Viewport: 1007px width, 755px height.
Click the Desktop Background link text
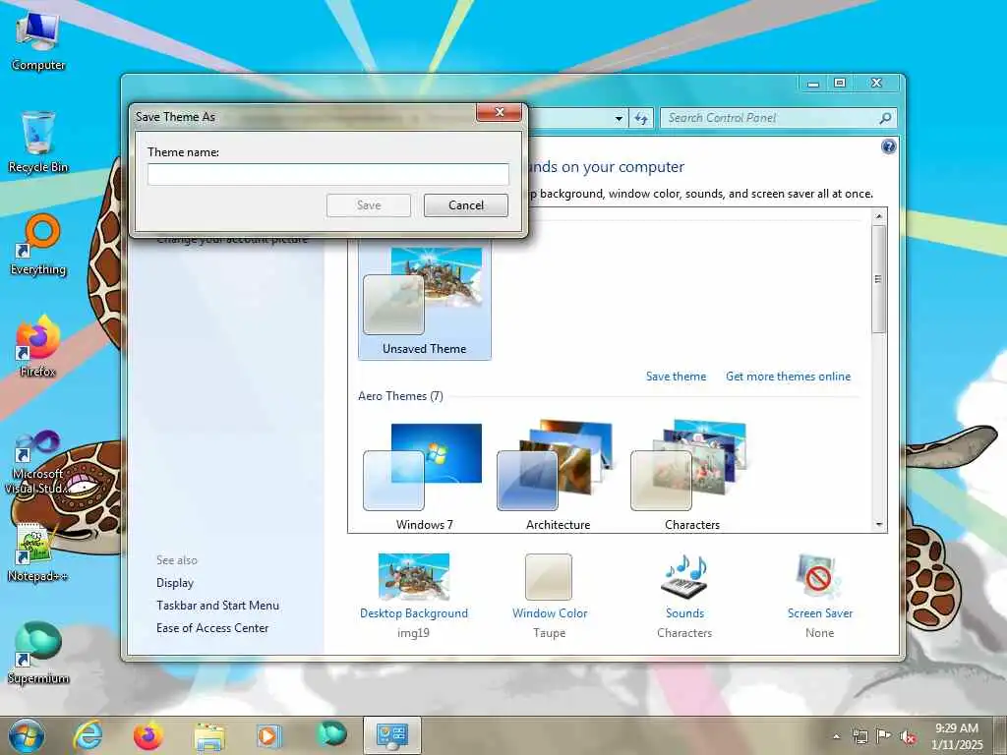pos(414,613)
